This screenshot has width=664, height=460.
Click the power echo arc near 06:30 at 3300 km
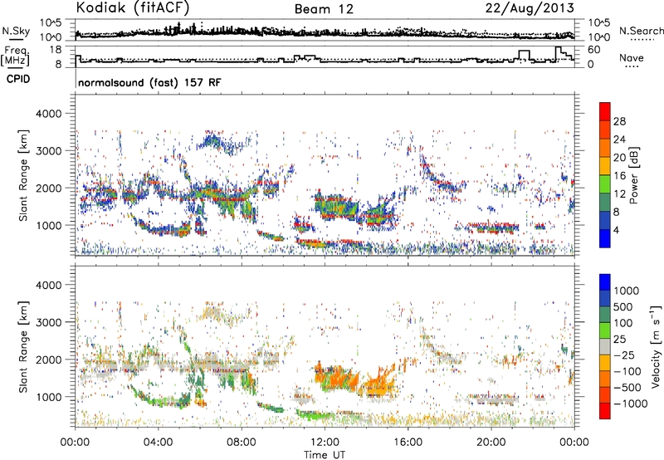pos(214,142)
